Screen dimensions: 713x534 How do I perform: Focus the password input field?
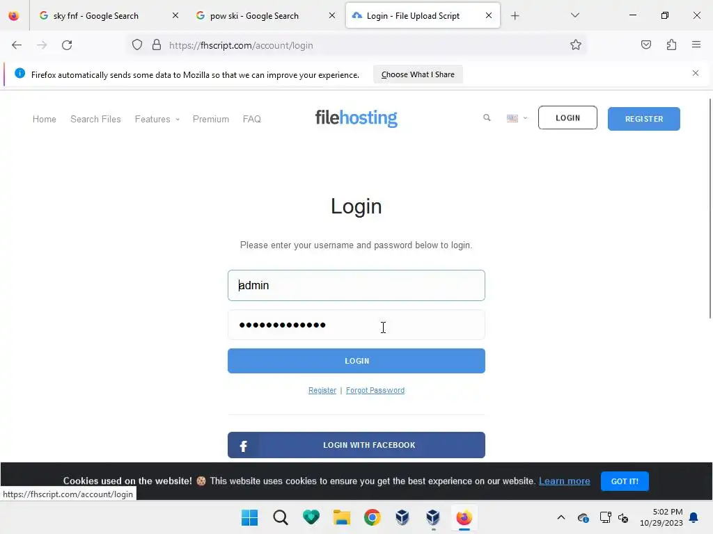click(x=356, y=325)
